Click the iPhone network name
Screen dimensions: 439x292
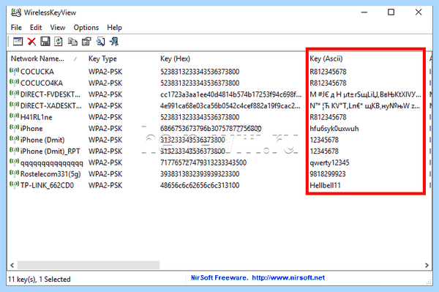tap(31, 128)
